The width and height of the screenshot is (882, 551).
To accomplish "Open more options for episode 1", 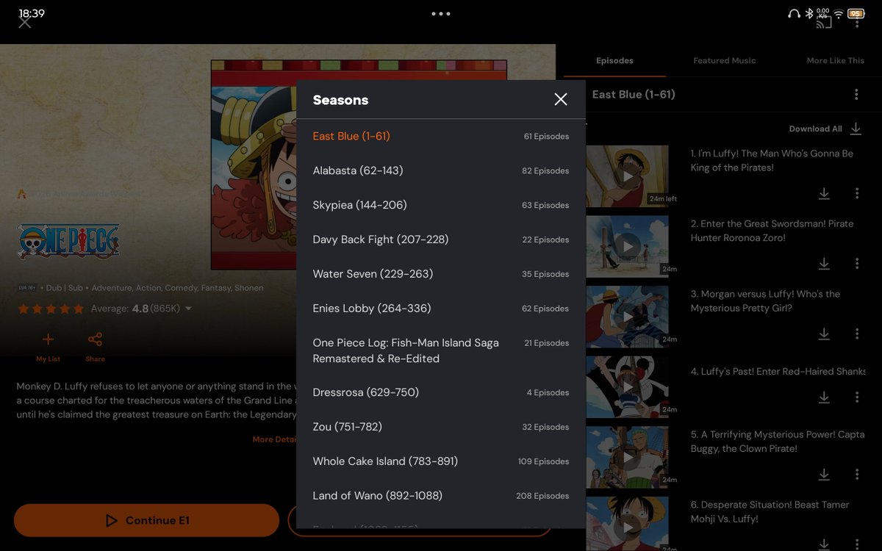I will click(857, 193).
